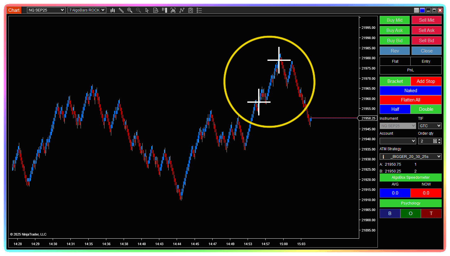Click the order quantity calculator icon
450x256 pixels.
click(x=435, y=141)
